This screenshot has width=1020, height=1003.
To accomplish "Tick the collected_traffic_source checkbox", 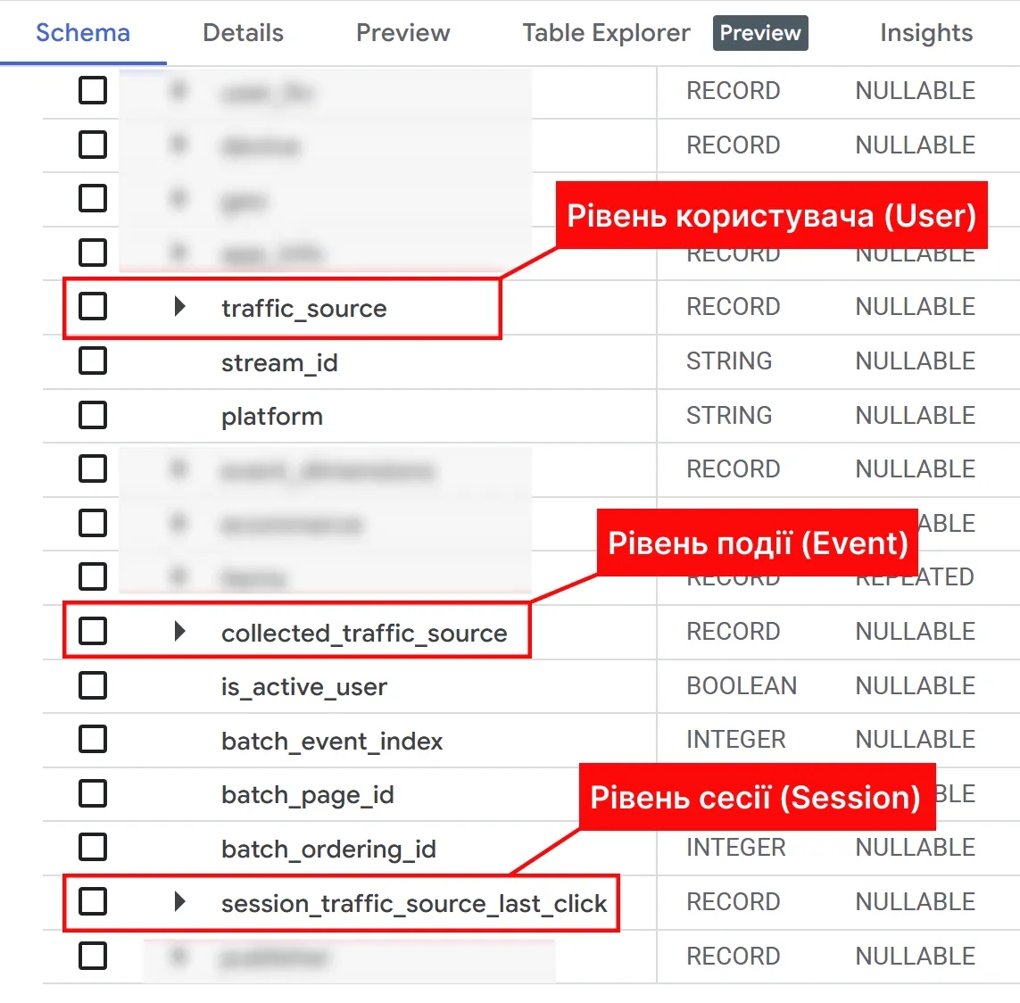I will [93, 631].
